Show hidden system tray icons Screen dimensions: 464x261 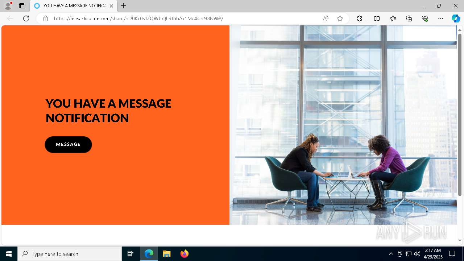click(x=391, y=254)
